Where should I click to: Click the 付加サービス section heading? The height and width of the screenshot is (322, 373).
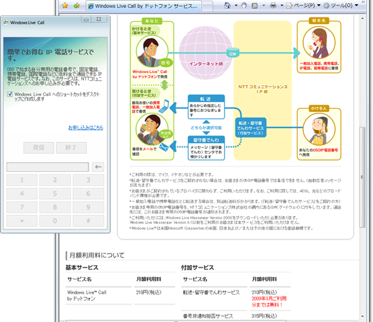pyautogui.click(x=197, y=268)
